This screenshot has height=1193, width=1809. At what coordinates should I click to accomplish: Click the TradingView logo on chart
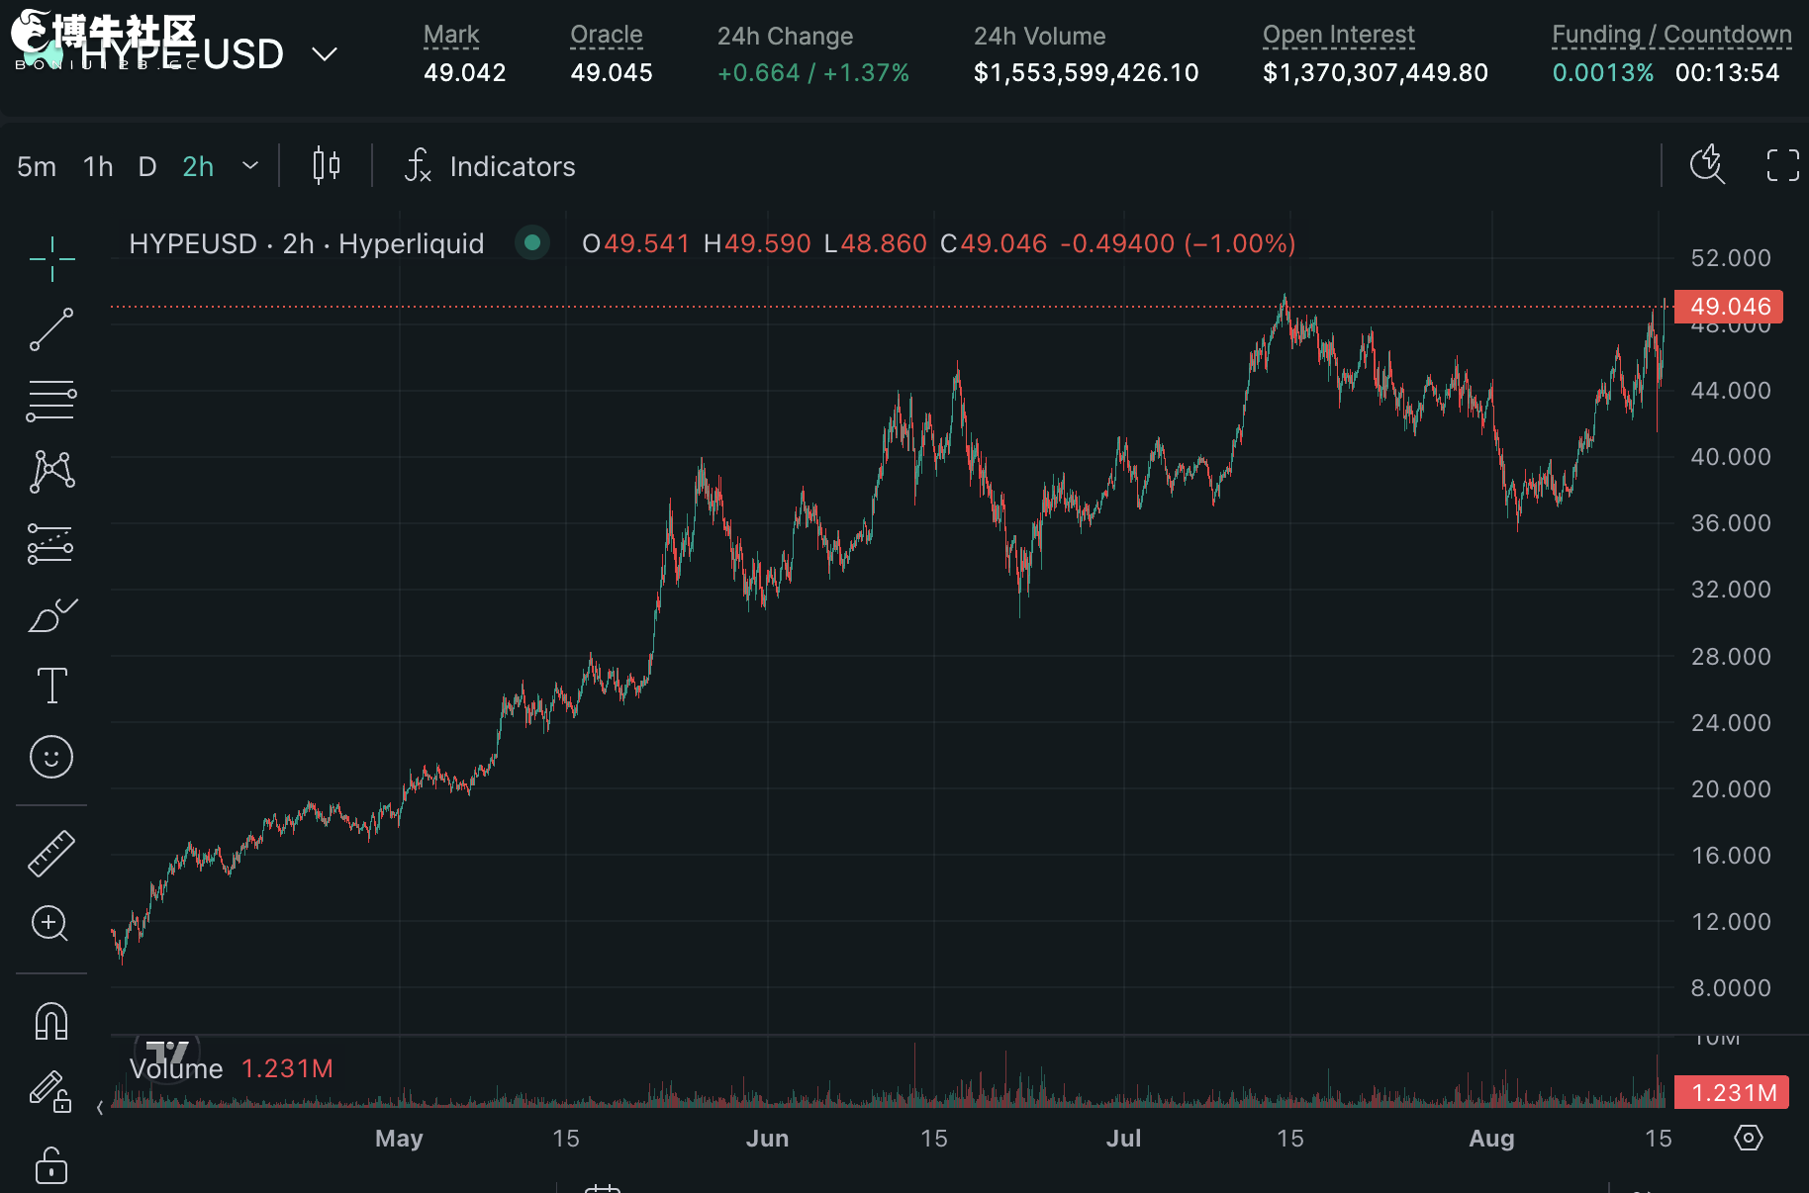point(167,1051)
